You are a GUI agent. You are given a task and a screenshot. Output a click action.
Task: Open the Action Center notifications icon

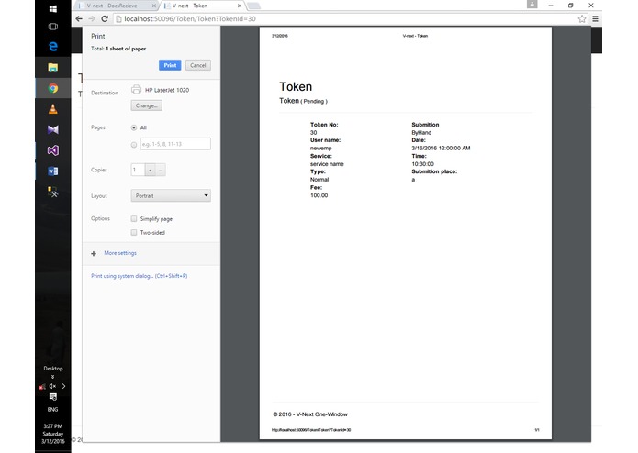53,397
